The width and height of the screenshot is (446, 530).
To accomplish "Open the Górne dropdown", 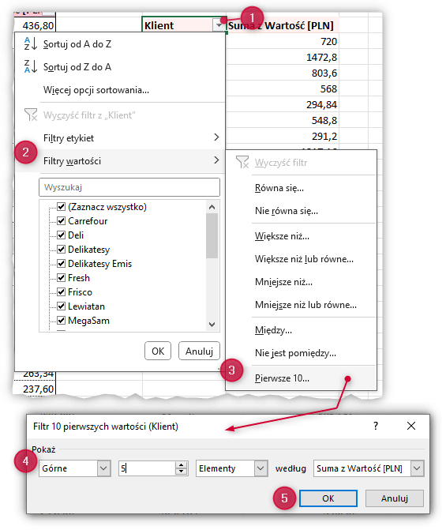I will pyautogui.click(x=103, y=468).
